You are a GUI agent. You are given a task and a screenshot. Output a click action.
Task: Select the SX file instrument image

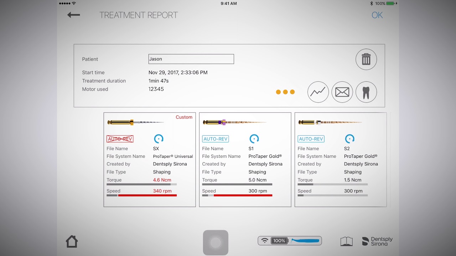136,122
